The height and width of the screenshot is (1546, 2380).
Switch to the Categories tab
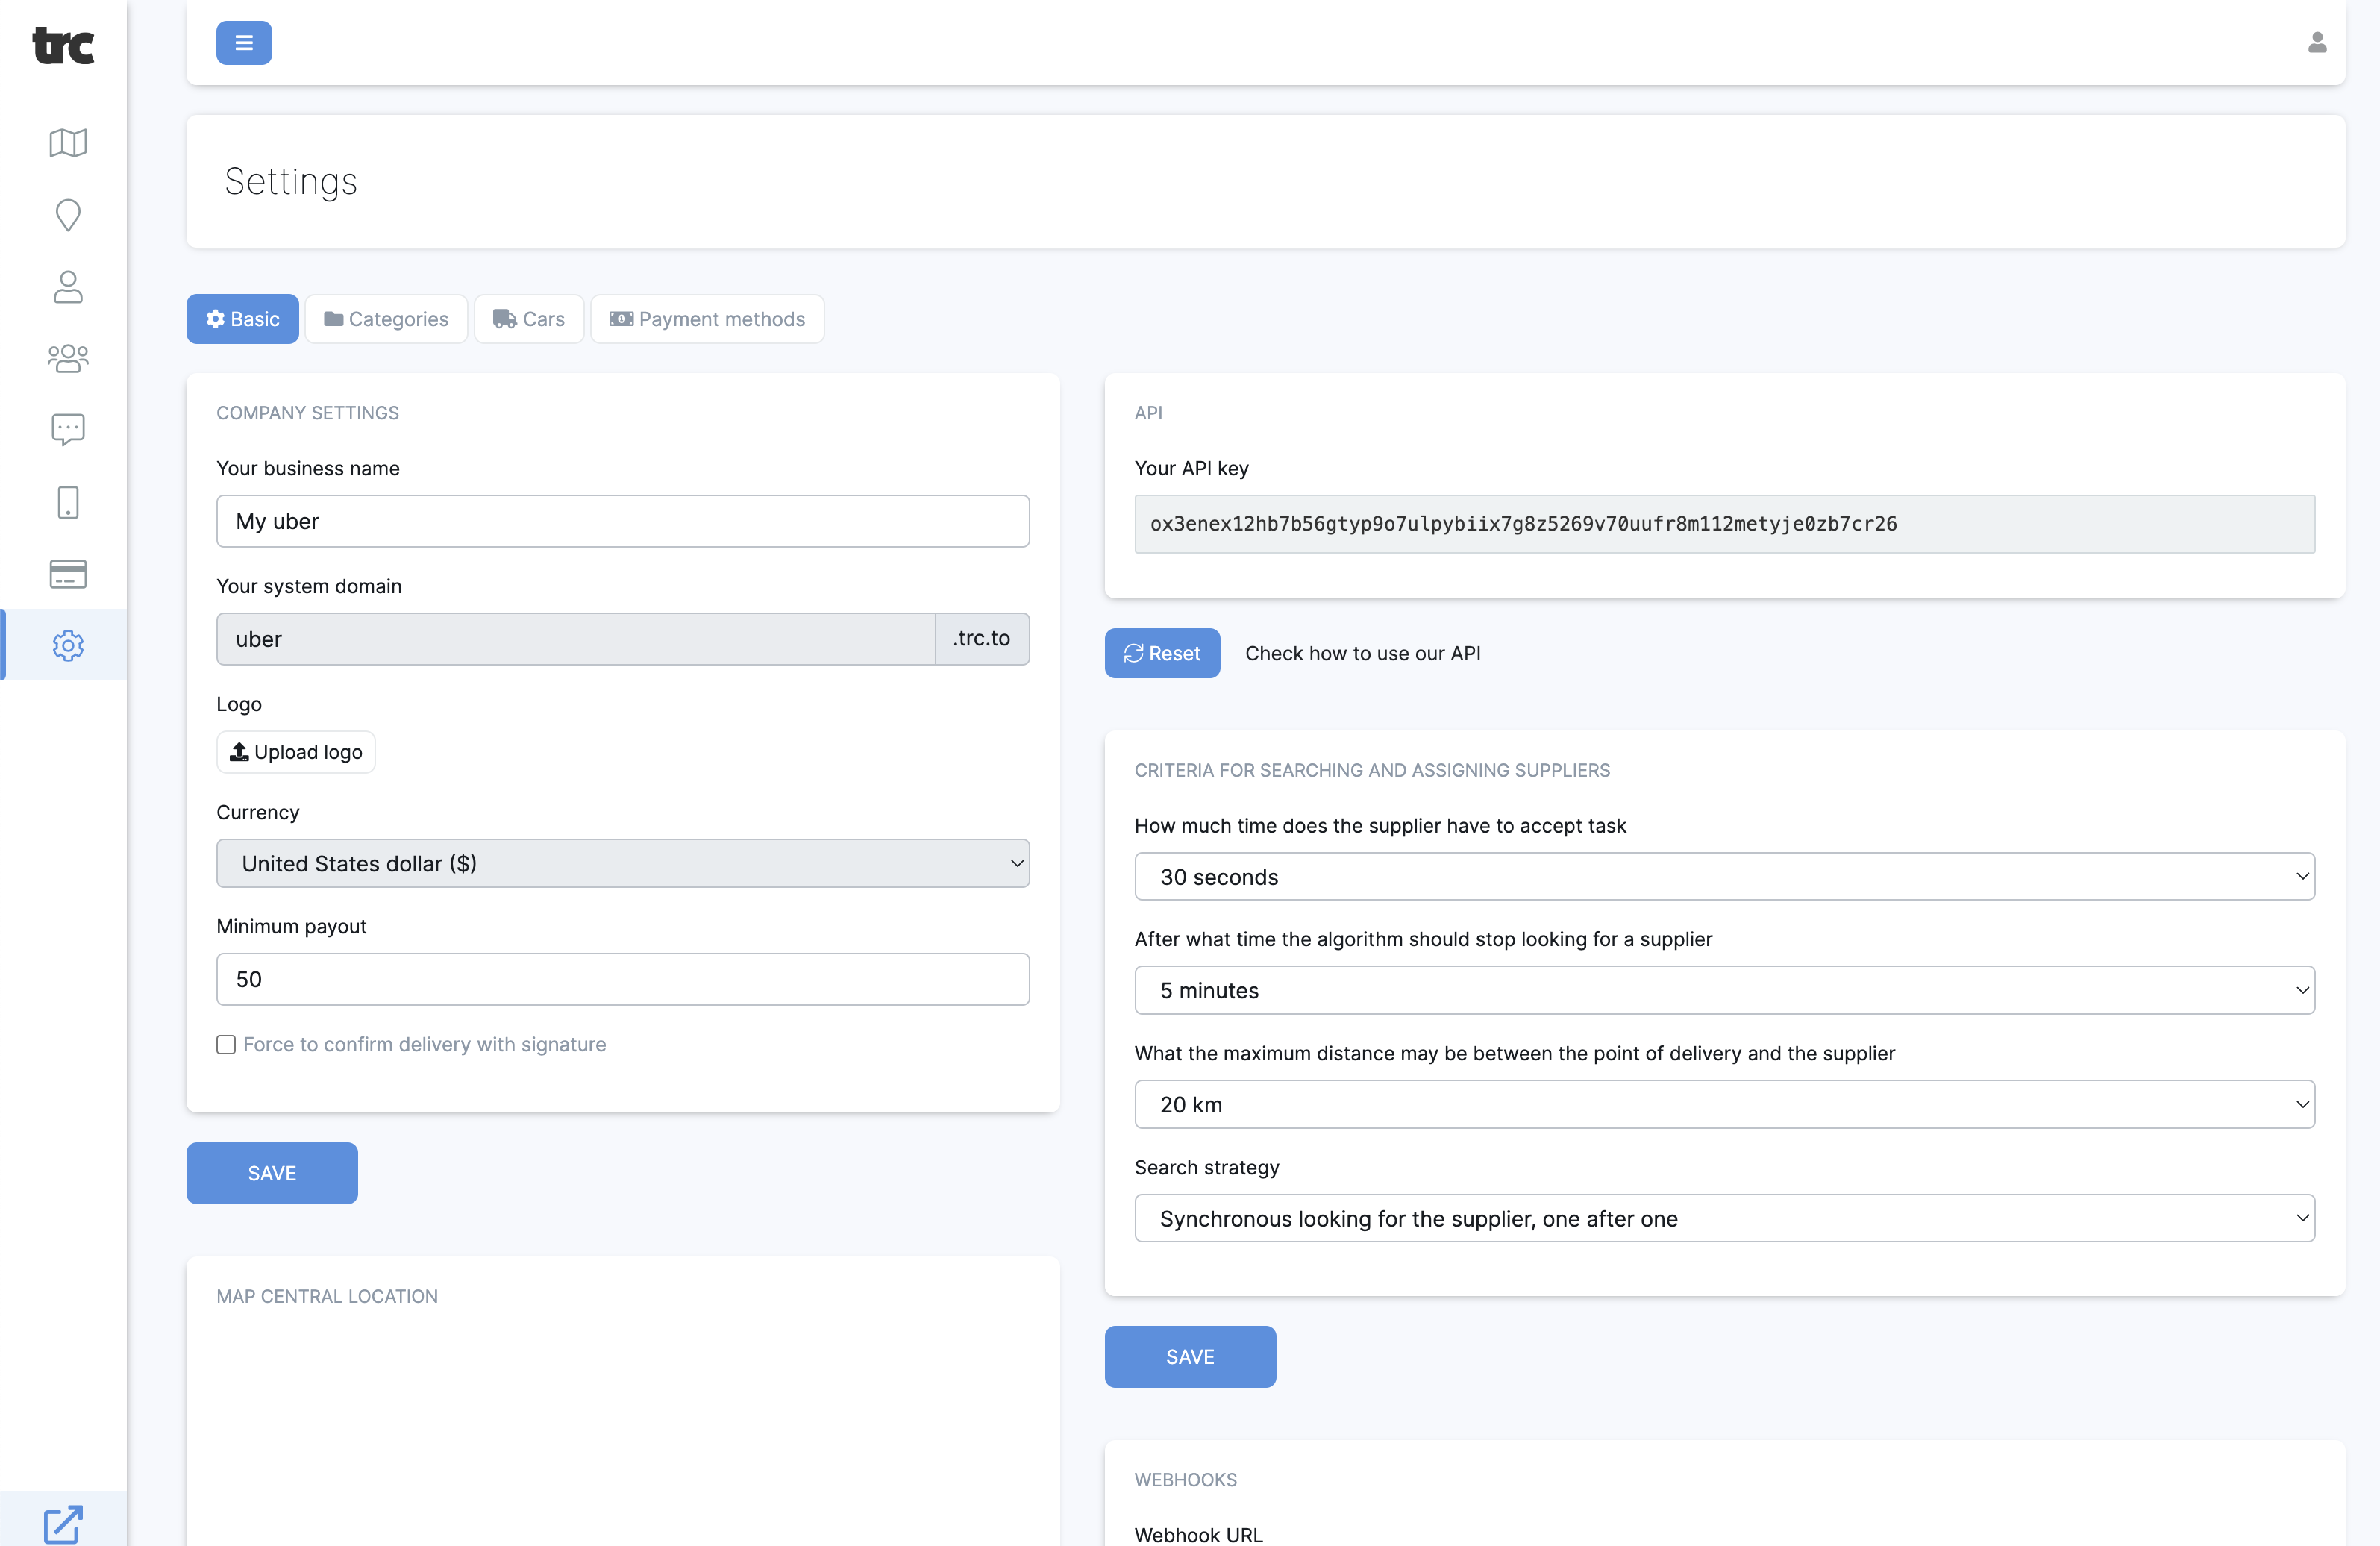coord(386,319)
